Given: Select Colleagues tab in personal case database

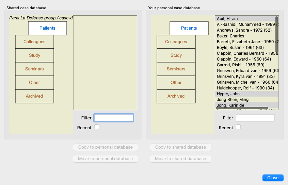Looking at the screenshot, I should pos(176,42).
